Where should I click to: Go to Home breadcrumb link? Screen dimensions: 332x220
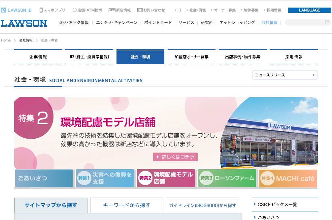6,40
